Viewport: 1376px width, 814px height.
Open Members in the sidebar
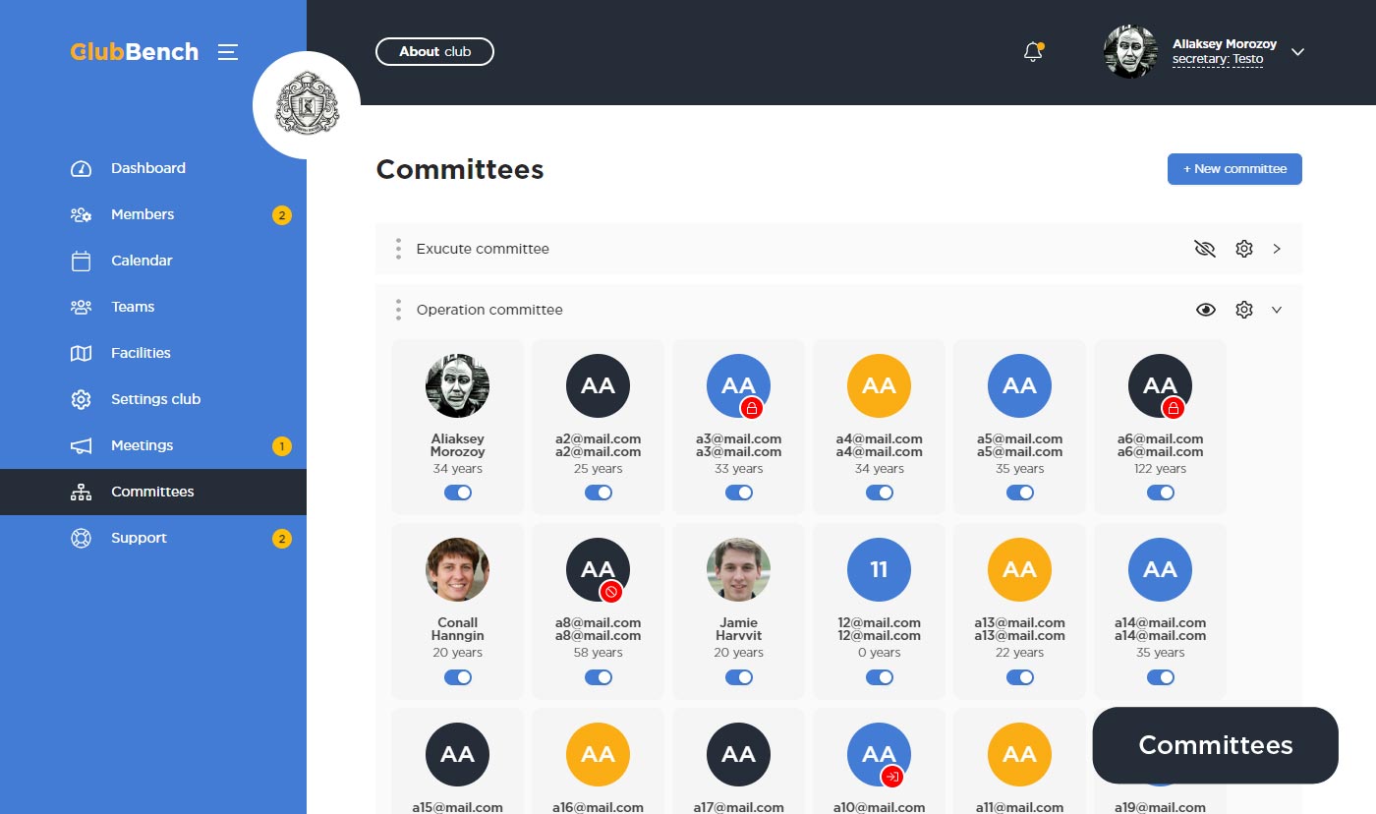tap(143, 214)
